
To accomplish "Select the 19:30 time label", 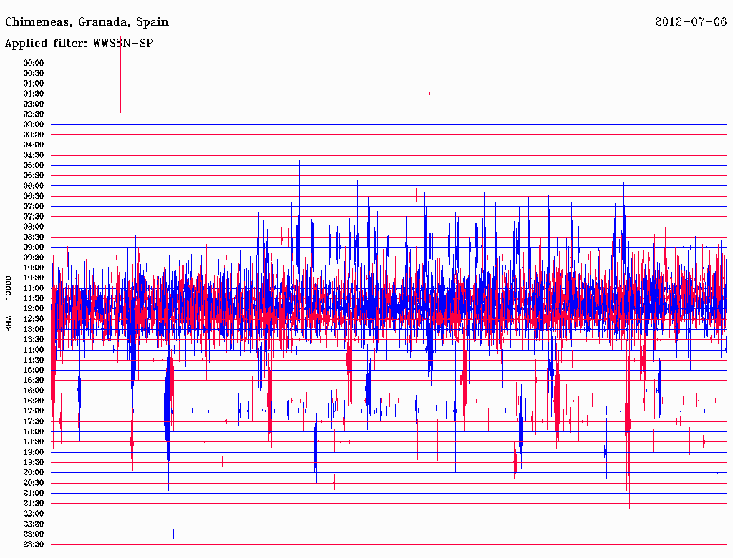I will point(34,463).
